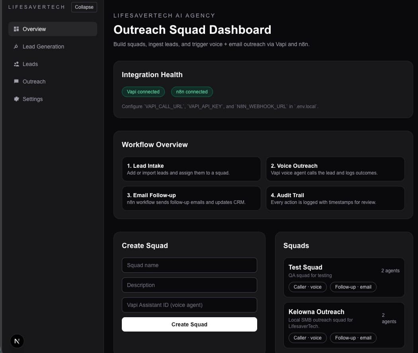Open Outreach via its chat bubble icon
The width and height of the screenshot is (418, 353).
(x=16, y=81)
